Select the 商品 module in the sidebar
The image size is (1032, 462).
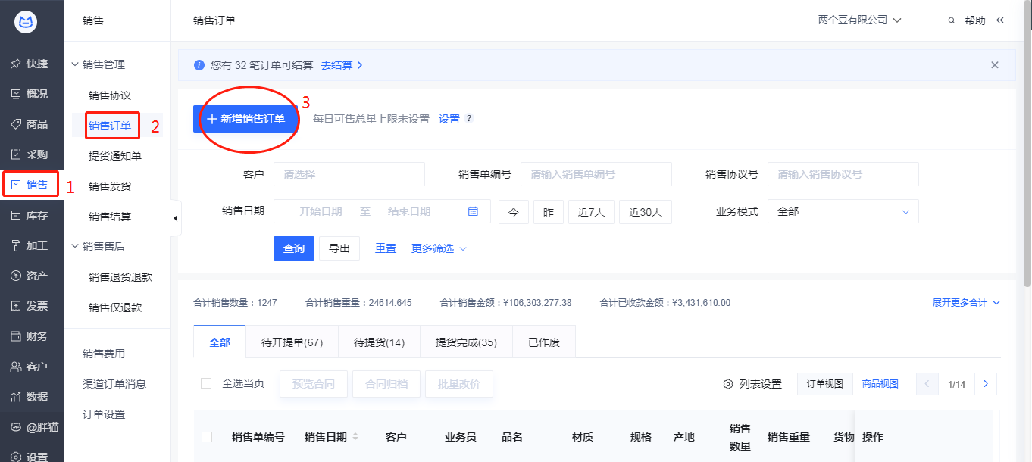tap(31, 124)
